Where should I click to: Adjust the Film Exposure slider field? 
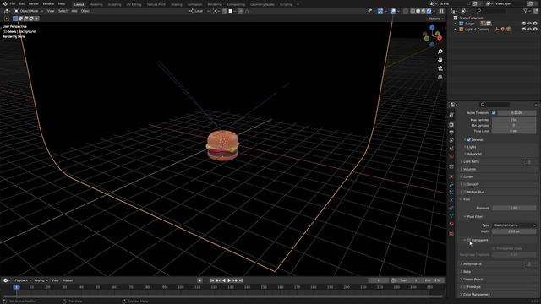[514, 208]
